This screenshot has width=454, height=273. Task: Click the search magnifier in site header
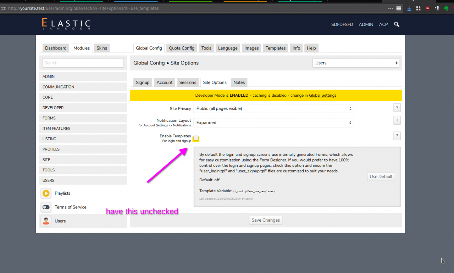[x=397, y=24]
